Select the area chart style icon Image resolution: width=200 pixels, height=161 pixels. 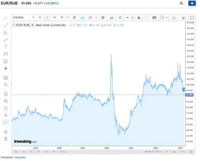(82, 18)
